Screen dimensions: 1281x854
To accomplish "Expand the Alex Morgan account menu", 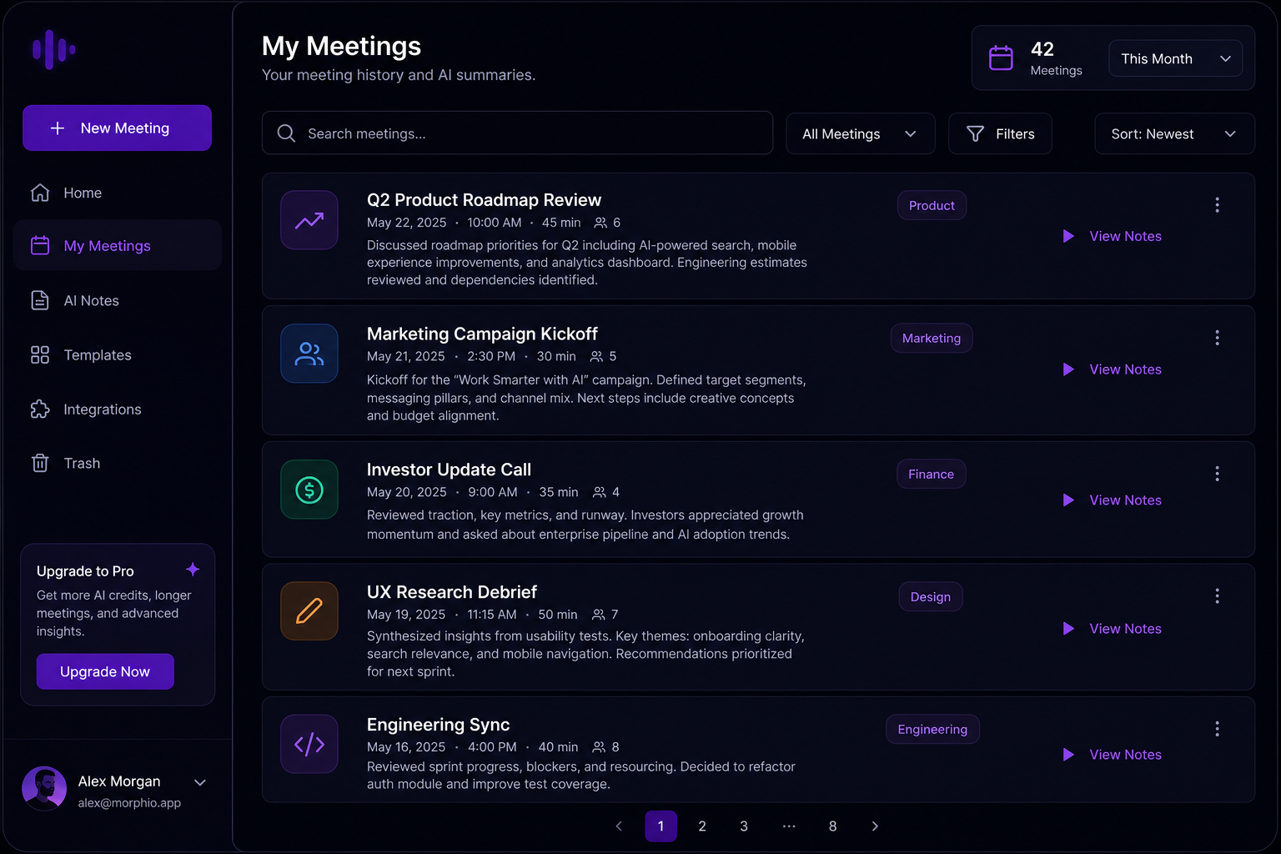I will (x=200, y=782).
